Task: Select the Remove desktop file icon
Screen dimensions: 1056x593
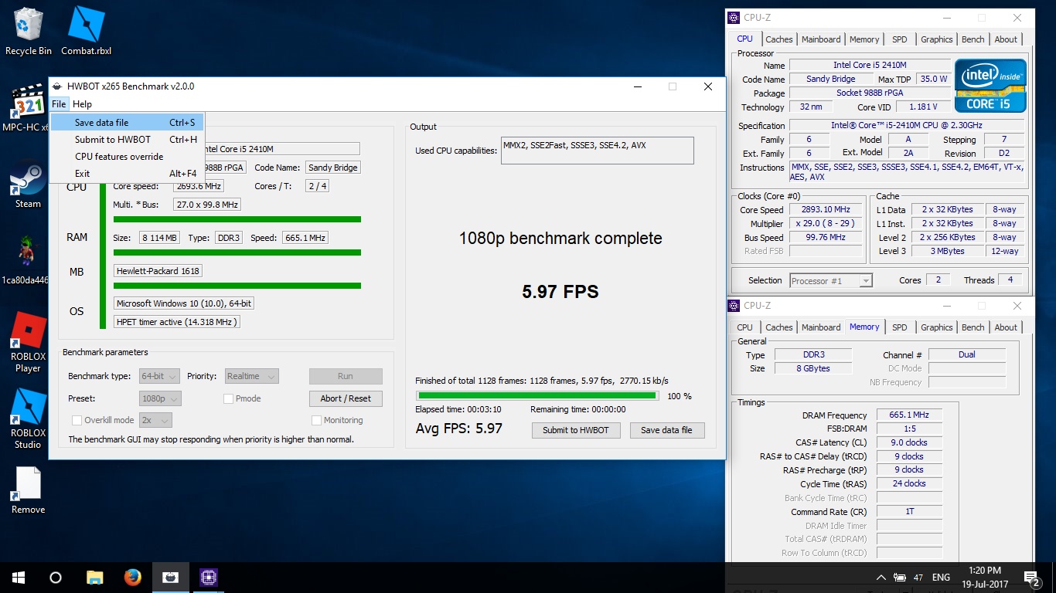Action: (28, 490)
